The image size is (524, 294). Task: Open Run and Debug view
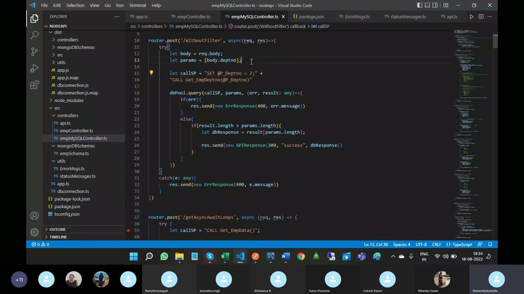point(34,68)
